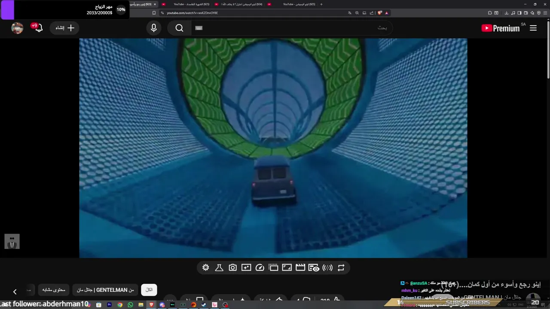Click the chips row left chevron arrow
The width and height of the screenshot is (550, 309).
[x=15, y=292]
